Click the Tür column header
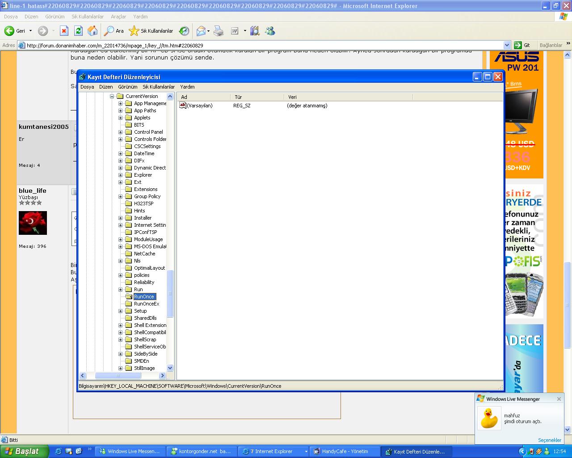The width and height of the screenshot is (572, 458). [x=257, y=97]
